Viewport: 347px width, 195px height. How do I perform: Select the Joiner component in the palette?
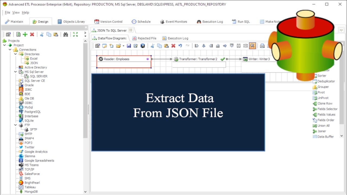[x=319, y=131]
